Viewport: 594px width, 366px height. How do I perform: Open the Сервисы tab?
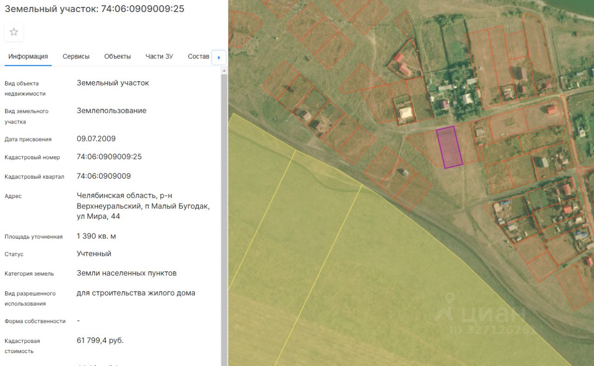point(76,57)
